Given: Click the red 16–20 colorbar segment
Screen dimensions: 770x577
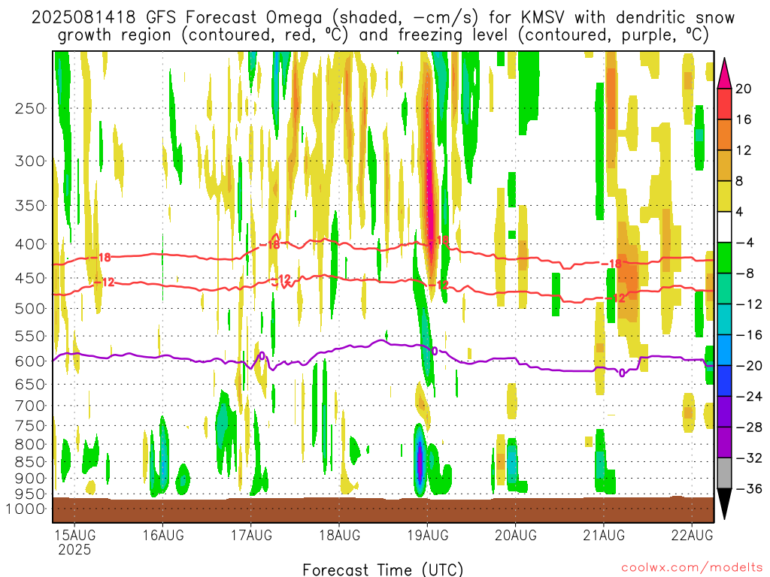Looking at the screenshot, I should click(724, 104).
